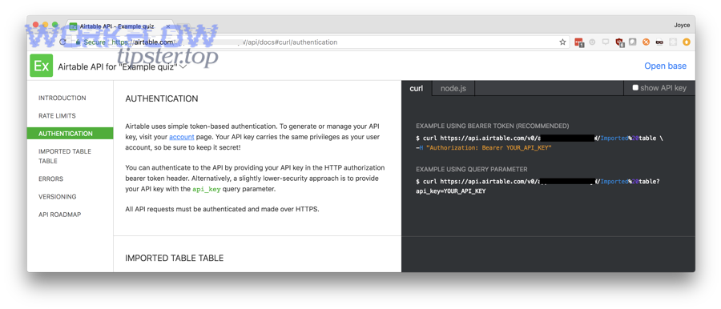Switch to the node.js code tab
721x309 pixels.
tap(453, 88)
